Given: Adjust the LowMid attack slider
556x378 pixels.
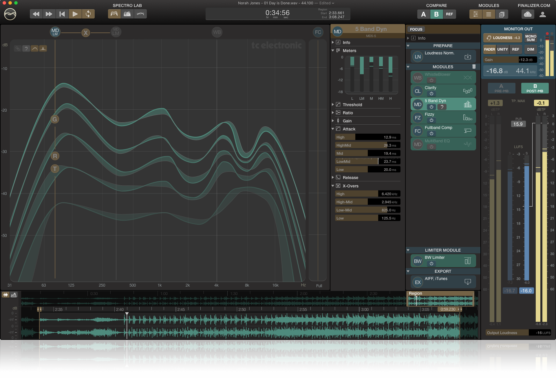Looking at the screenshot, I should (367, 161).
